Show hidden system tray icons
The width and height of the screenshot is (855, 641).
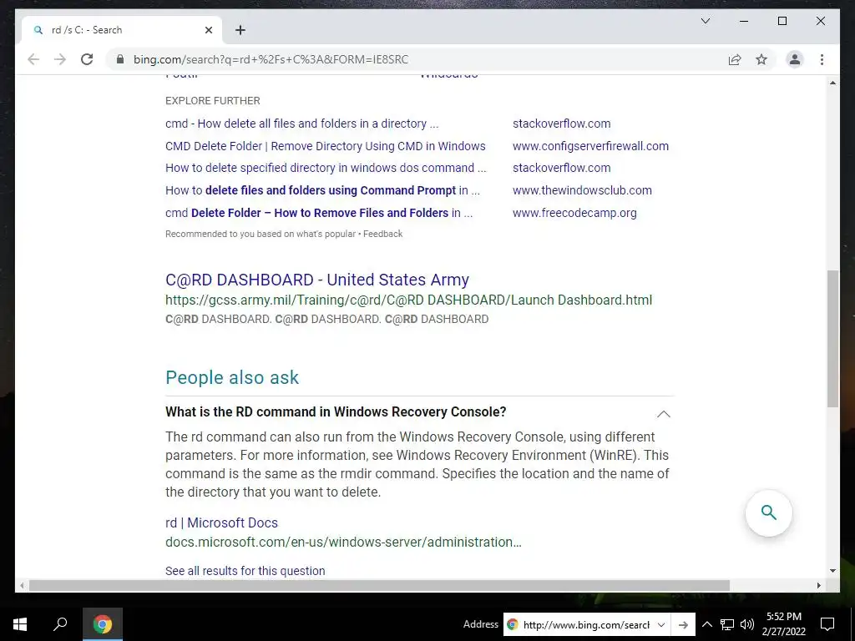pos(706,624)
